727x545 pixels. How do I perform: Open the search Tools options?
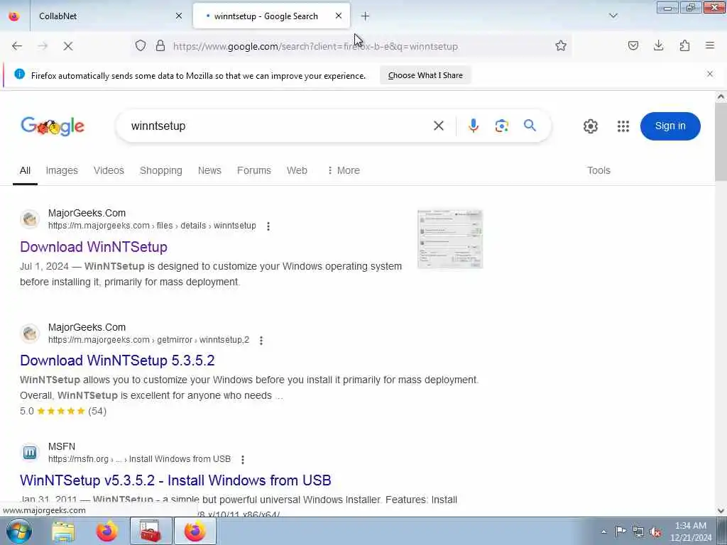pos(598,170)
